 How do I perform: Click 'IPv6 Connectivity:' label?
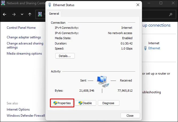click(x=67, y=33)
